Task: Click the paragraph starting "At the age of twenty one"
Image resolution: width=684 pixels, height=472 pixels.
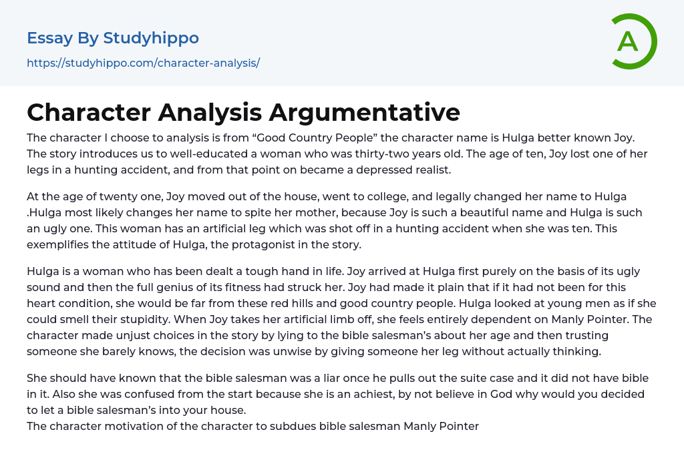Action: [334, 220]
